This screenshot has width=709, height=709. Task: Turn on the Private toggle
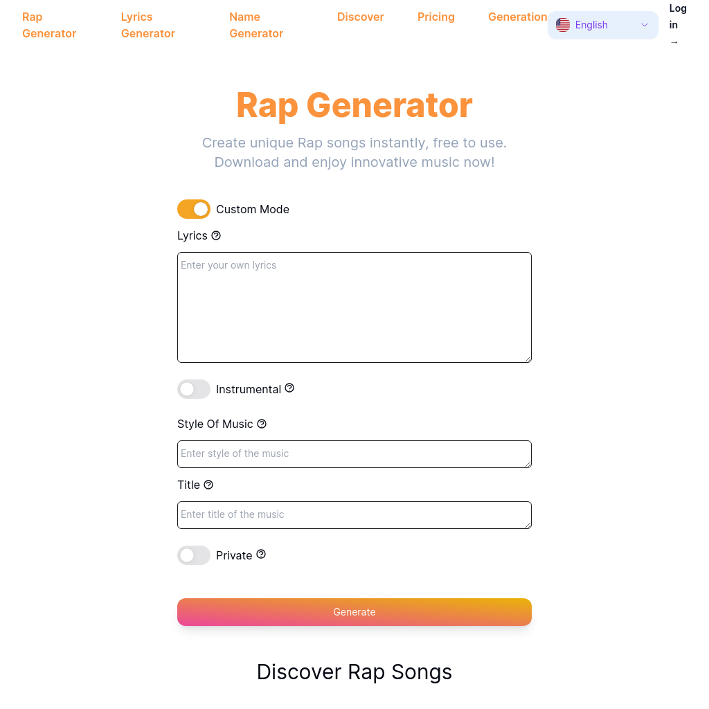click(194, 555)
